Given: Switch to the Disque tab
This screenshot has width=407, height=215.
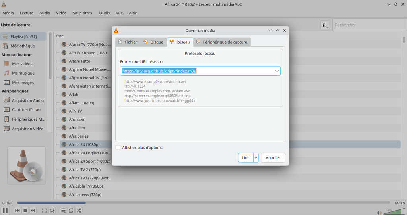Looking at the screenshot, I should click(153, 42).
